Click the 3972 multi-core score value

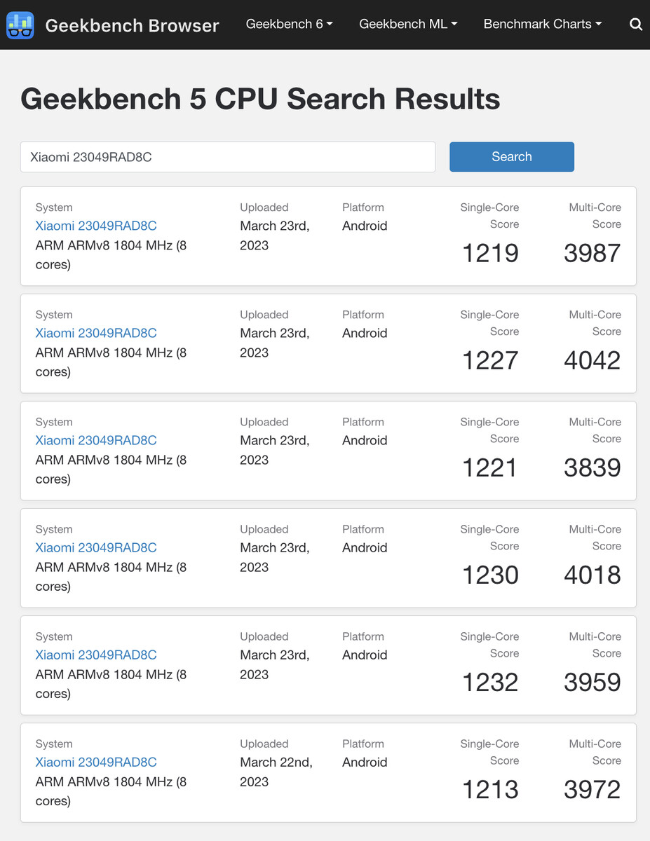[x=592, y=789]
